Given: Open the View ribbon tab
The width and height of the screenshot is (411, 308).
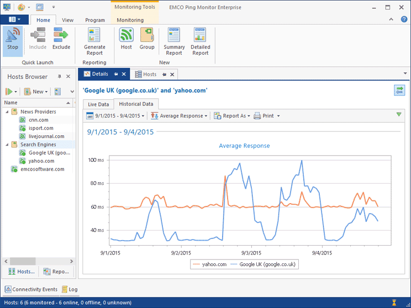Looking at the screenshot, I should [x=68, y=20].
